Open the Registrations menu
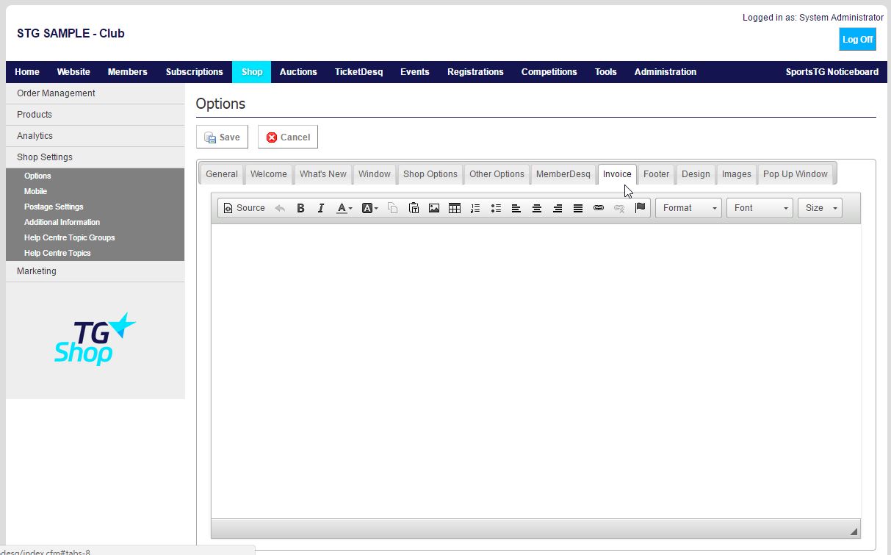The image size is (891, 555). 475,72
